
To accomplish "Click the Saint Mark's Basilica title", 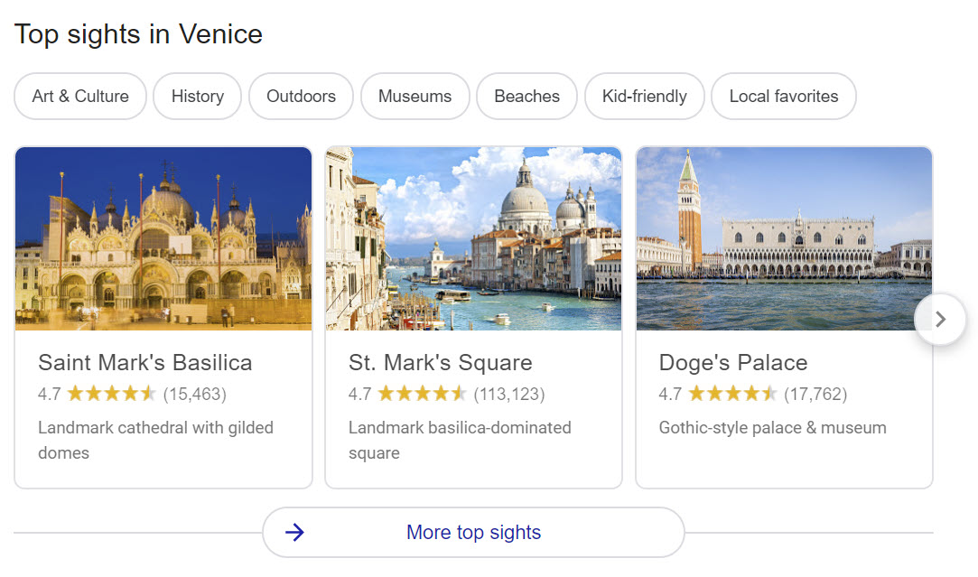I will coord(145,363).
